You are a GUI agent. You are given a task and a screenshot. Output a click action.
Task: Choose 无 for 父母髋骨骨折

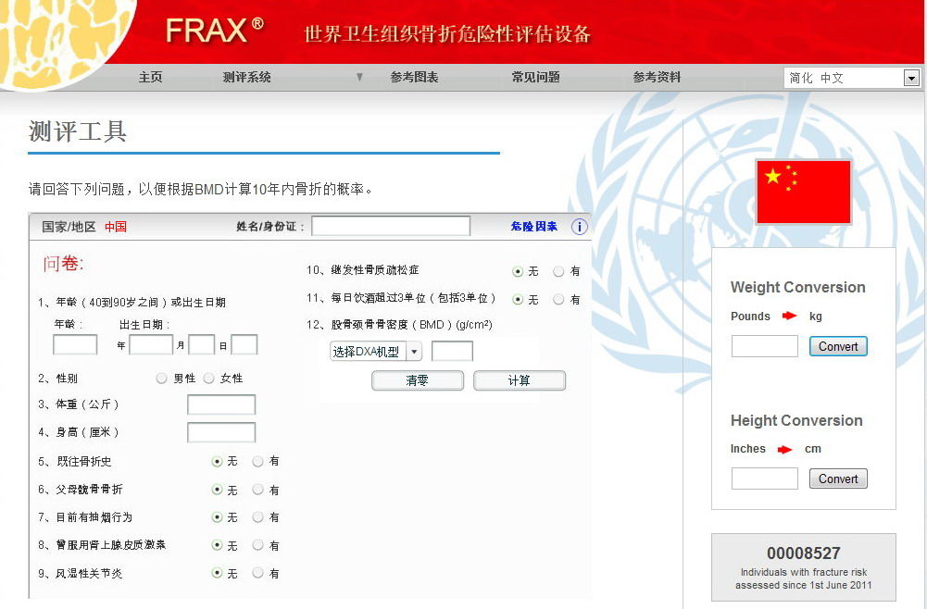217,489
